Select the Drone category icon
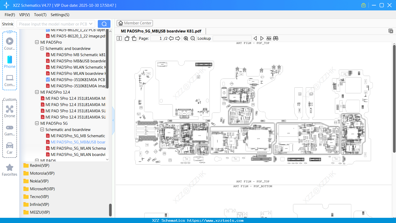The image size is (396, 223). [x=9, y=109]
